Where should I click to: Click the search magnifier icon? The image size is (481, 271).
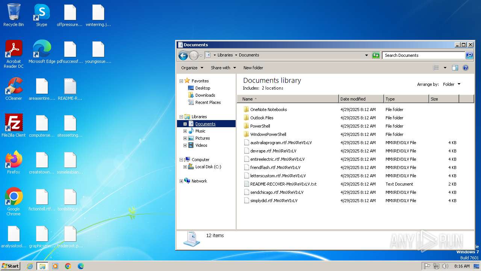click(x=469, y=55)
